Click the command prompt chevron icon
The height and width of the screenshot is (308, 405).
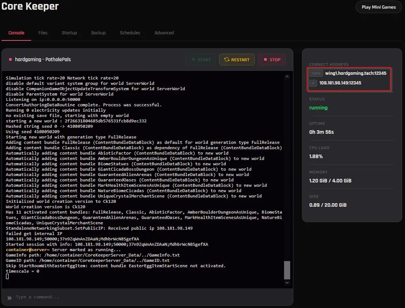coord(9,298)
